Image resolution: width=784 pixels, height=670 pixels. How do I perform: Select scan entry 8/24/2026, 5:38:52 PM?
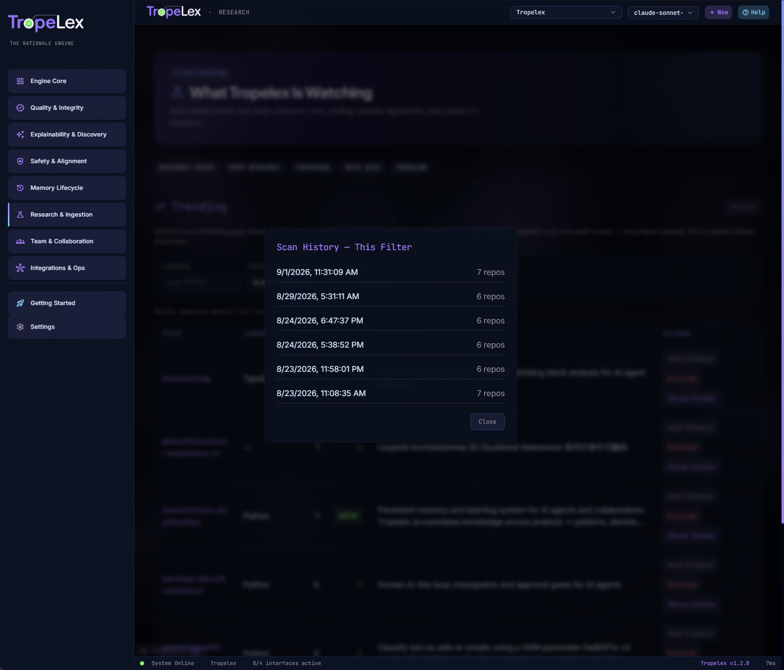pyautogui.click(x=391, y=345)
